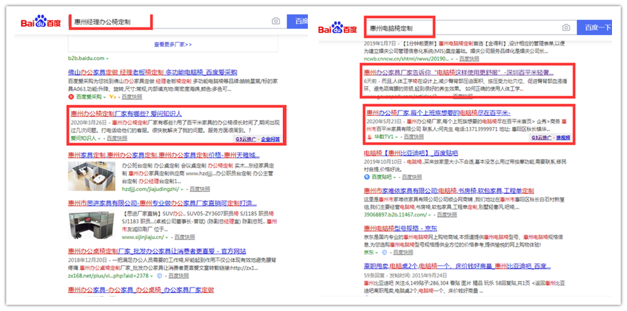627x311 pixels.
Task: Click 百度快照 next to 百度爱采购
Action: click(133, 97)
